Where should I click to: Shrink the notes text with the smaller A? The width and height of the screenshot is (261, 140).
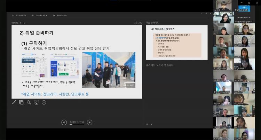pyautogui.click(x=151, y=124)
